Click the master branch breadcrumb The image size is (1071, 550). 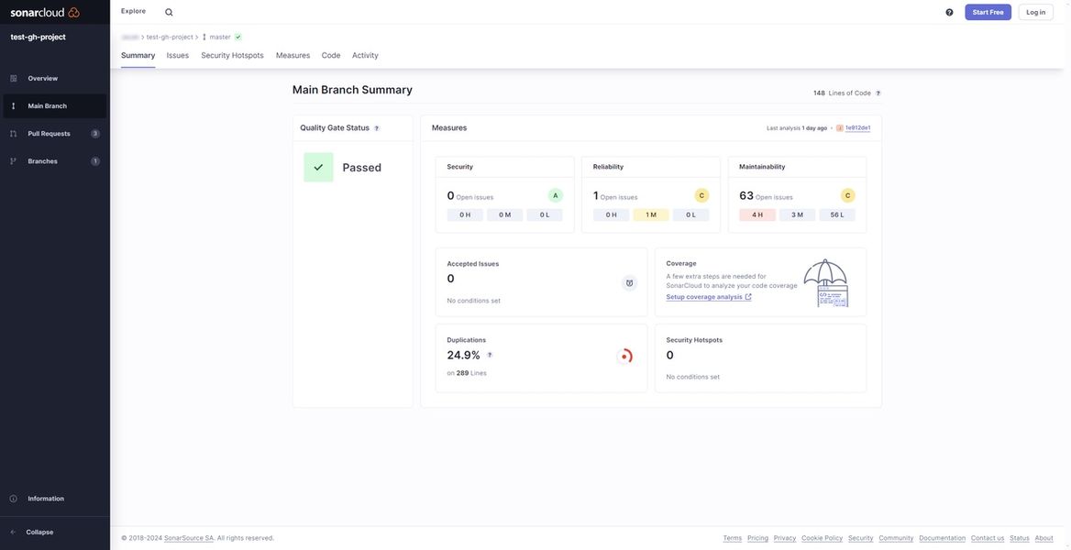coord(220,37)
